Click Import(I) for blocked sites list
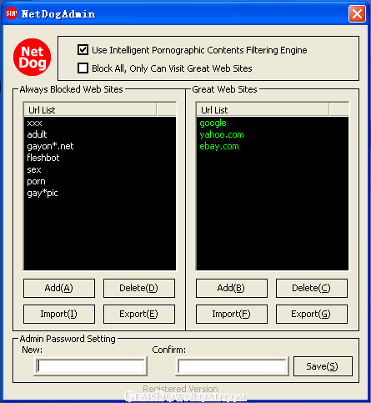This screenshot has width=371, height=403. [x=59, y=314]
